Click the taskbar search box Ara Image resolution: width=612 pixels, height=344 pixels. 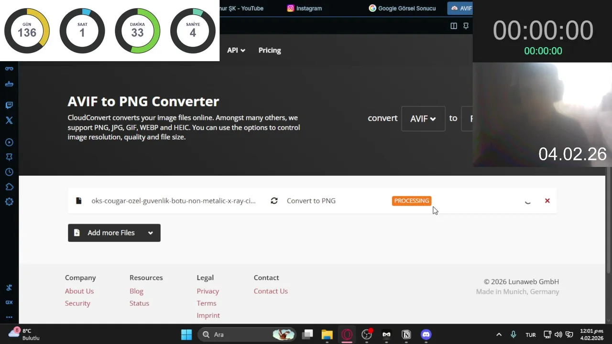pyautogui.click(x=246, y=334)
